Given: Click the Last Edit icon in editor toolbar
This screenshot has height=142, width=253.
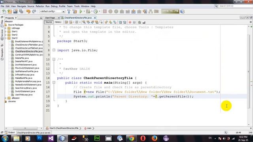Looking at the screenshot, I should tap(66, 22).
